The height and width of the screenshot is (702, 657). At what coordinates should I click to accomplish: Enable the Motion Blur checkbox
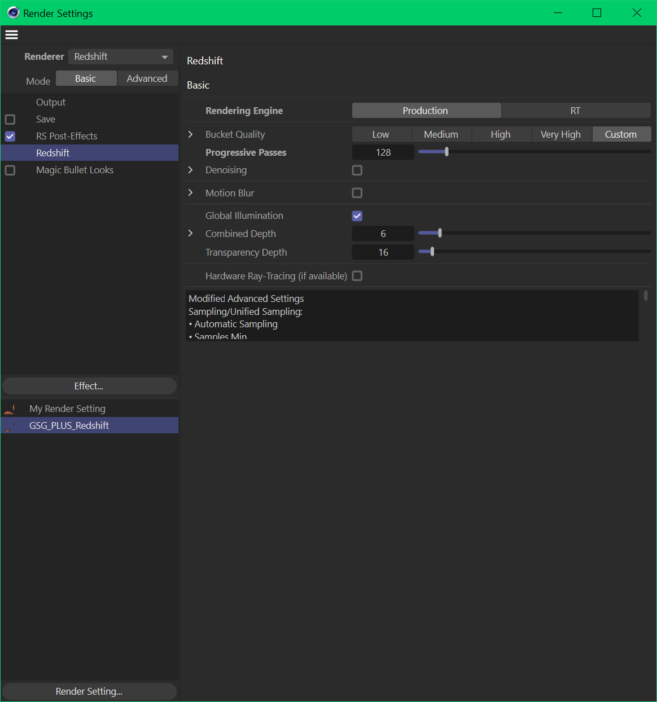click(357, 193)
